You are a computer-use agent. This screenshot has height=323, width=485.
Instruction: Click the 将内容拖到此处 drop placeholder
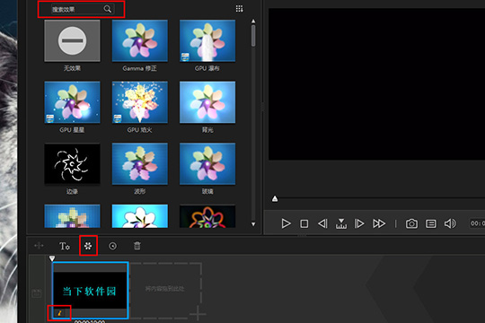coord(165,289)
